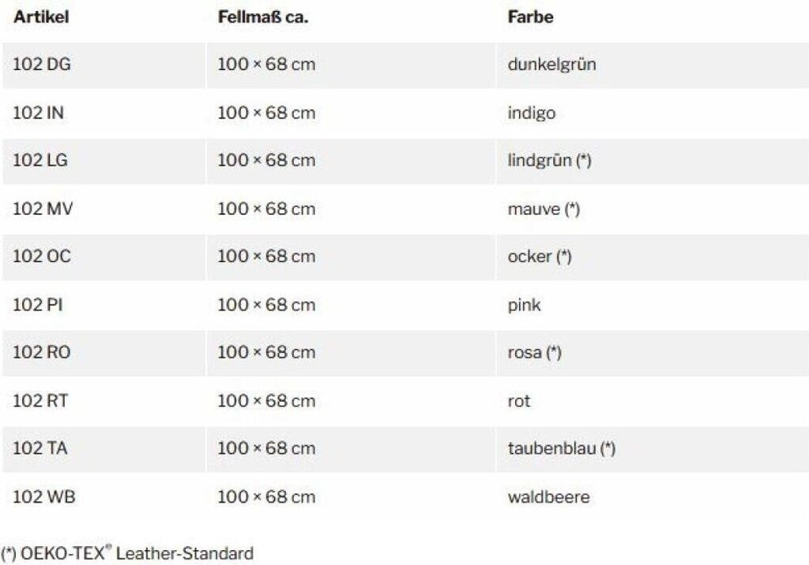
Task: Click the Artikel column header
Action: click(40, 17)
